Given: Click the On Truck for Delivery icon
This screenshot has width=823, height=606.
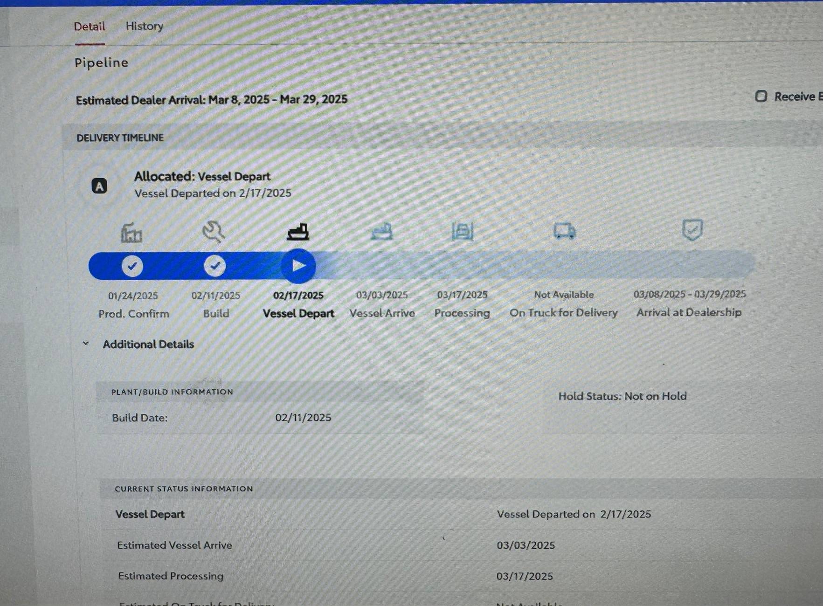Looking at the screenshot, I should click(x=564, y=231).
